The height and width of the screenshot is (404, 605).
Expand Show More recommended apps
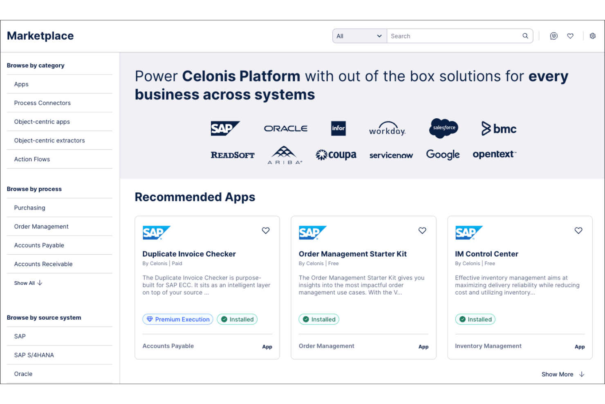563,374
